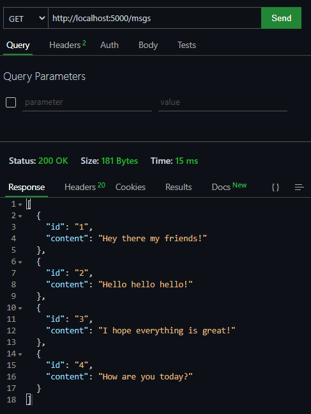
Task: Click the text "How are you today?"
Action: pyautogui.click(x=145, y=377)
